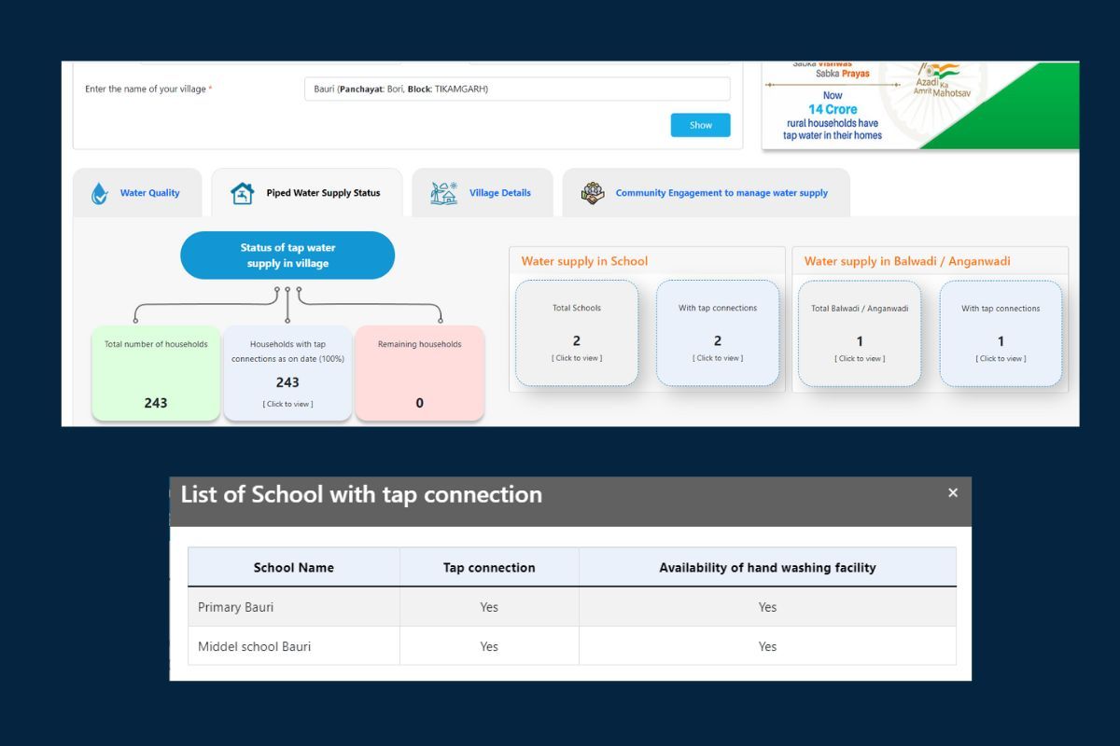View Total Balwadi / Anganwadi card

pyautogui.click(x=860, y=334)
